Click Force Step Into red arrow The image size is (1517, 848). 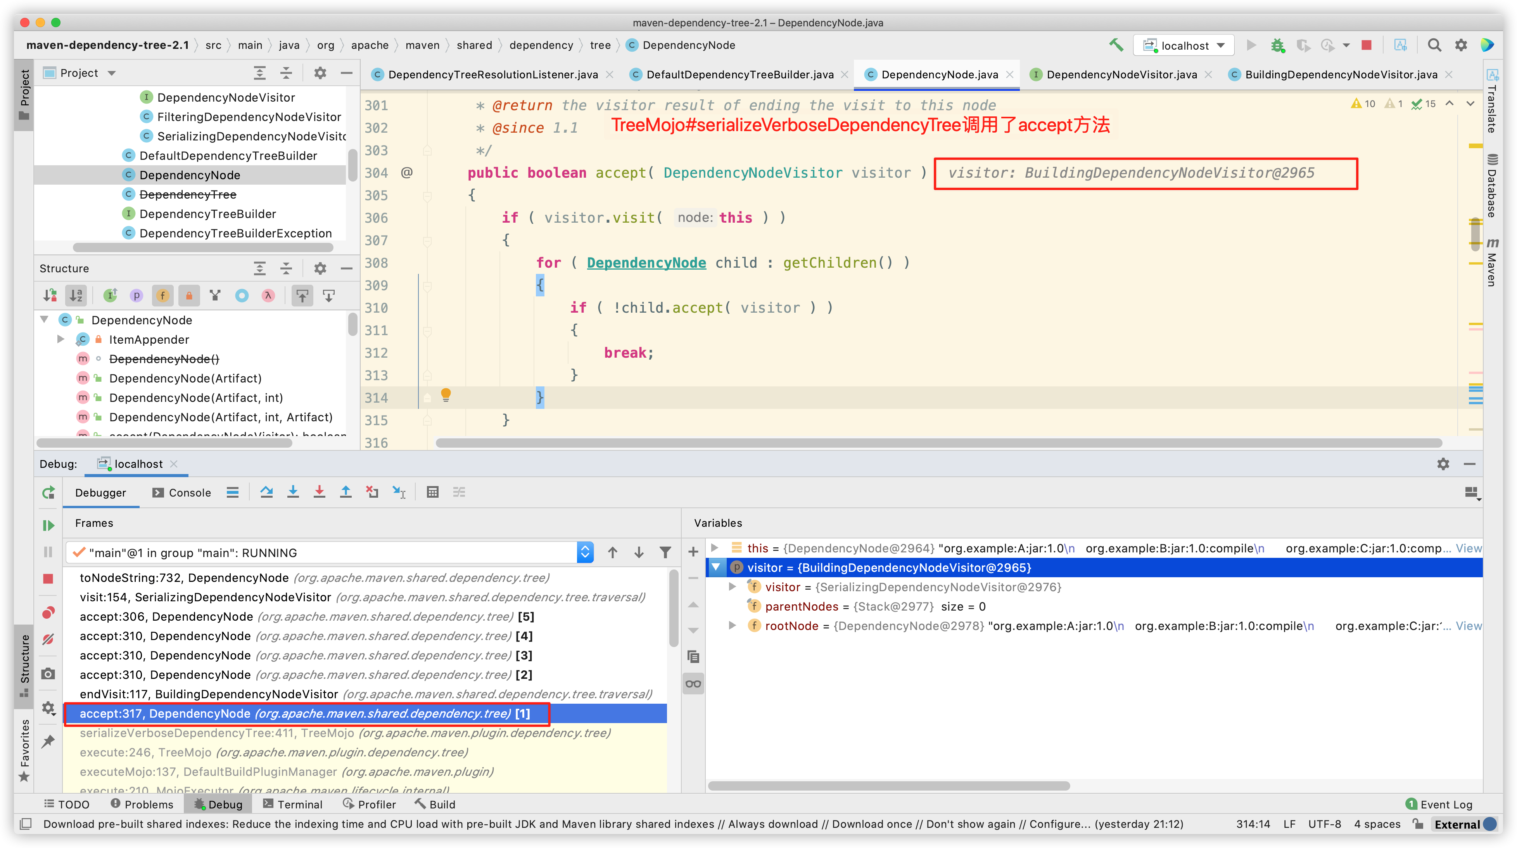coord(319,492)
